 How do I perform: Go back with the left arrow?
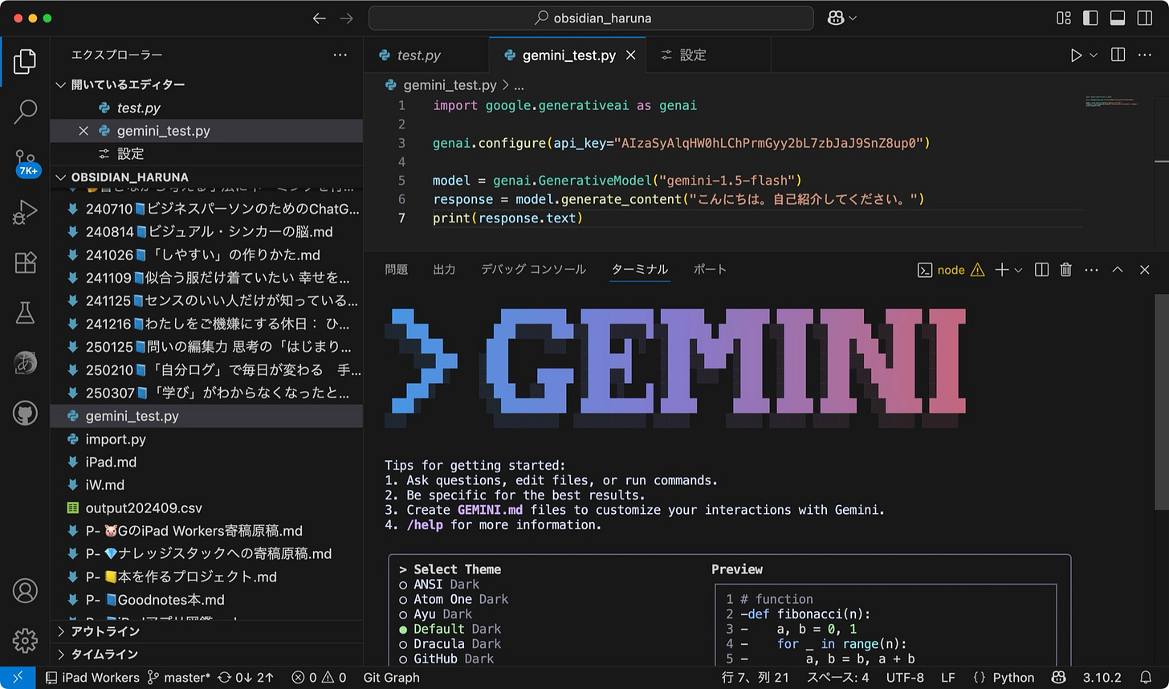coord(320,18)
